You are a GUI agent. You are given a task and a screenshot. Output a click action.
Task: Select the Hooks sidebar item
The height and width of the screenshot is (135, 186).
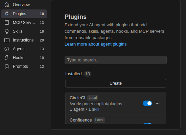pos(24,58)
